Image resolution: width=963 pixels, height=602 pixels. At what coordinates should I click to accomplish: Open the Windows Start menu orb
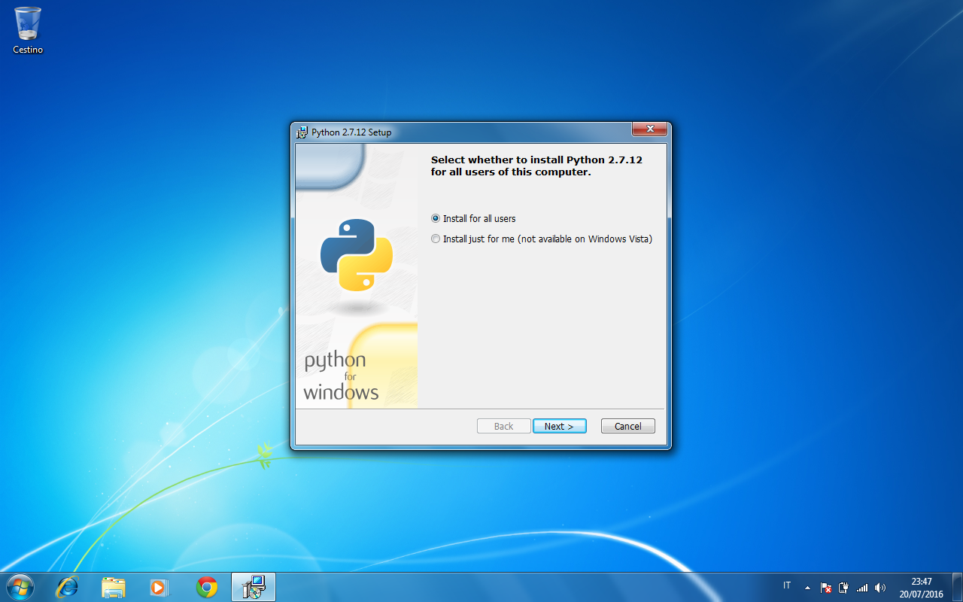click(20, 586)
